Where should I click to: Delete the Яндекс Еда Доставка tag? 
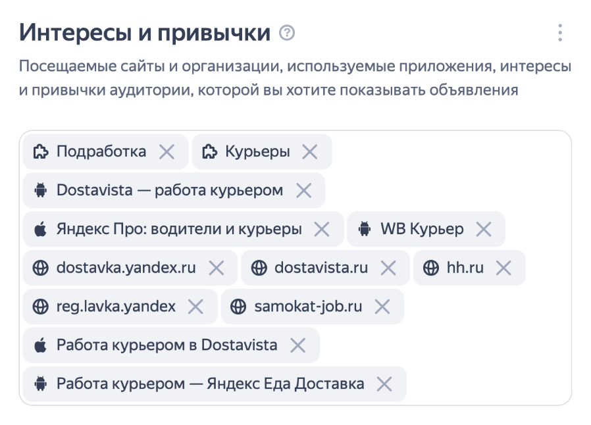pyautogui.click(x=384, y=384)
